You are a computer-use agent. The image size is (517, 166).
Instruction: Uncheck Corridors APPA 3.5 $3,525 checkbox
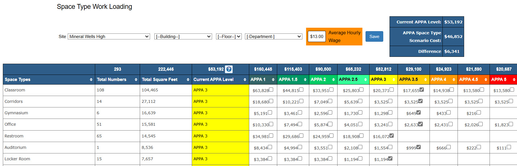pos(420,101)
